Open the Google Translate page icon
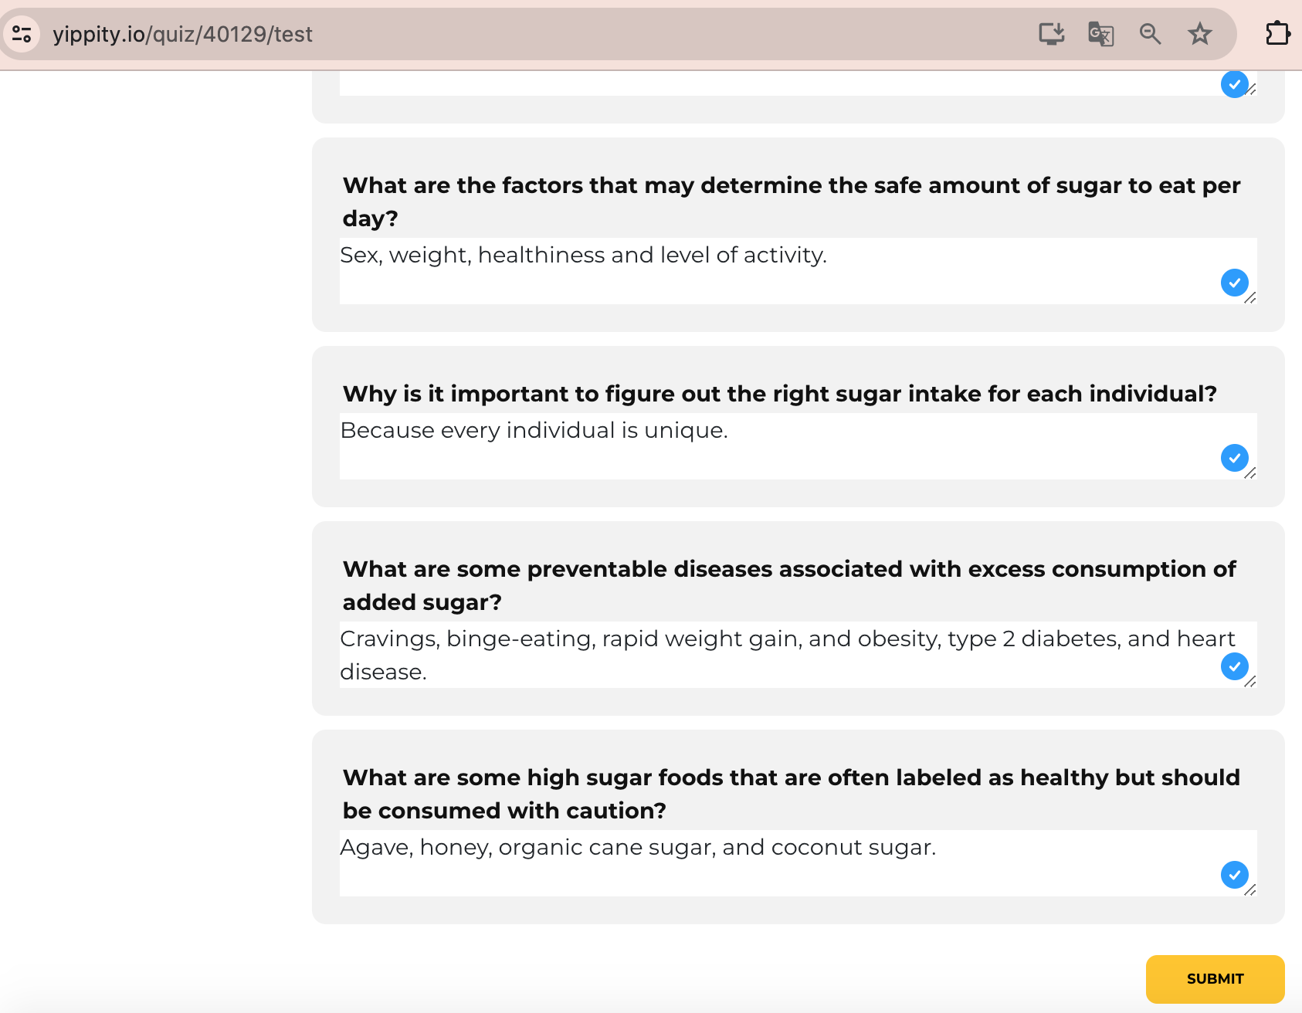 point(1100,34)
